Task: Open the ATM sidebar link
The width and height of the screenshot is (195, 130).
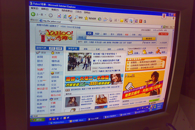Action: (54, 69)
